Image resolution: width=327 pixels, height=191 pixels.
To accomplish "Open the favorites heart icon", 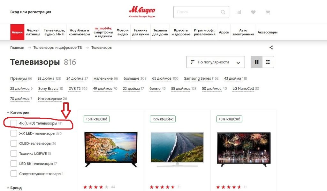I will tap(253, 12).
